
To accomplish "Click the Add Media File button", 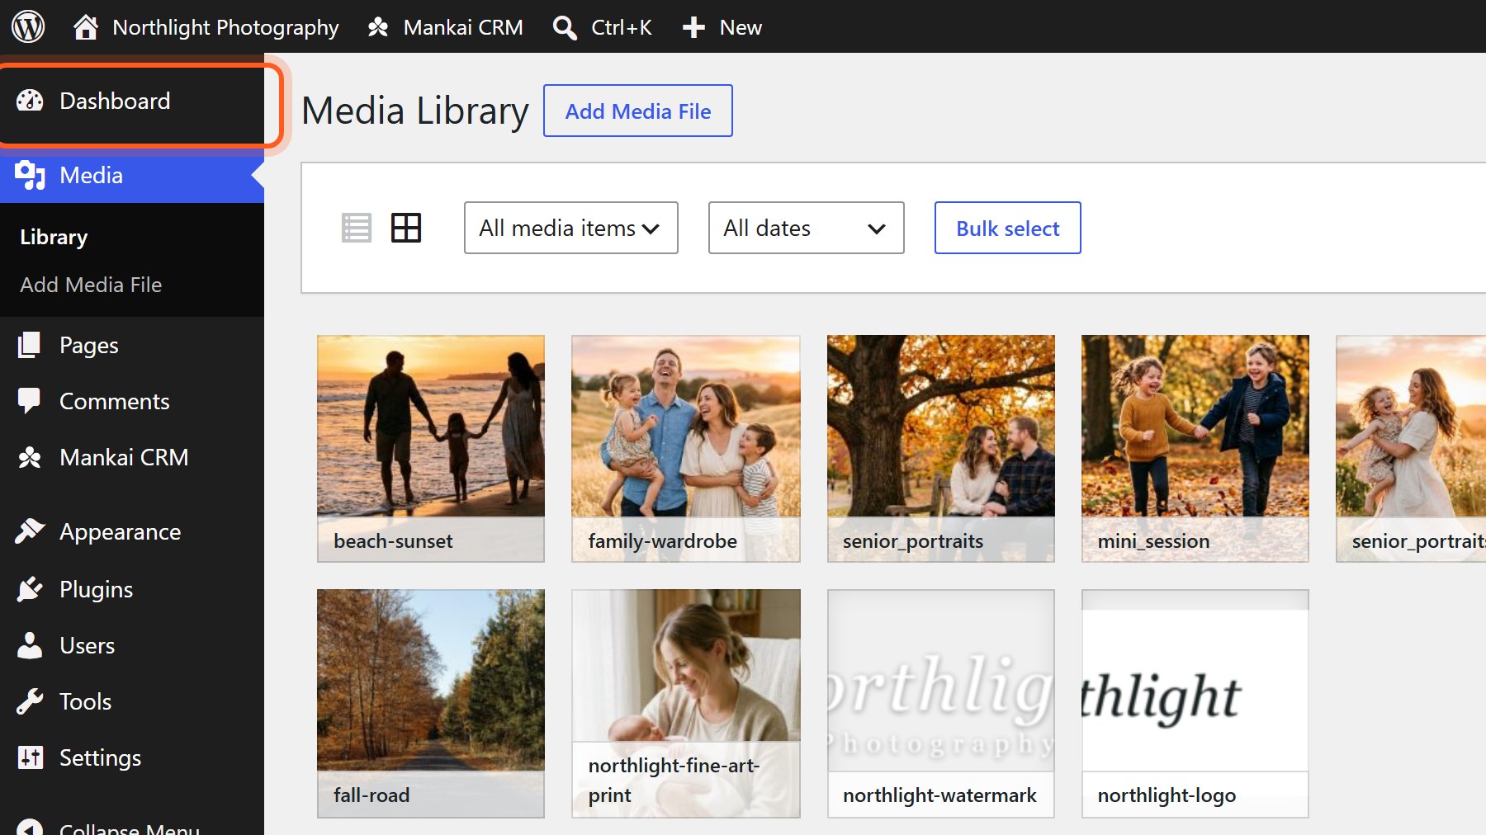I will click(638, 111).
